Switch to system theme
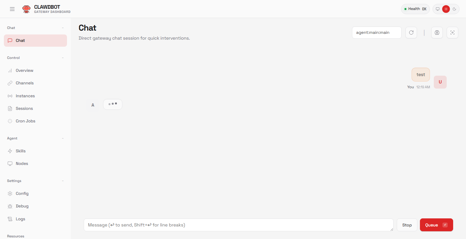 (438, 9)
